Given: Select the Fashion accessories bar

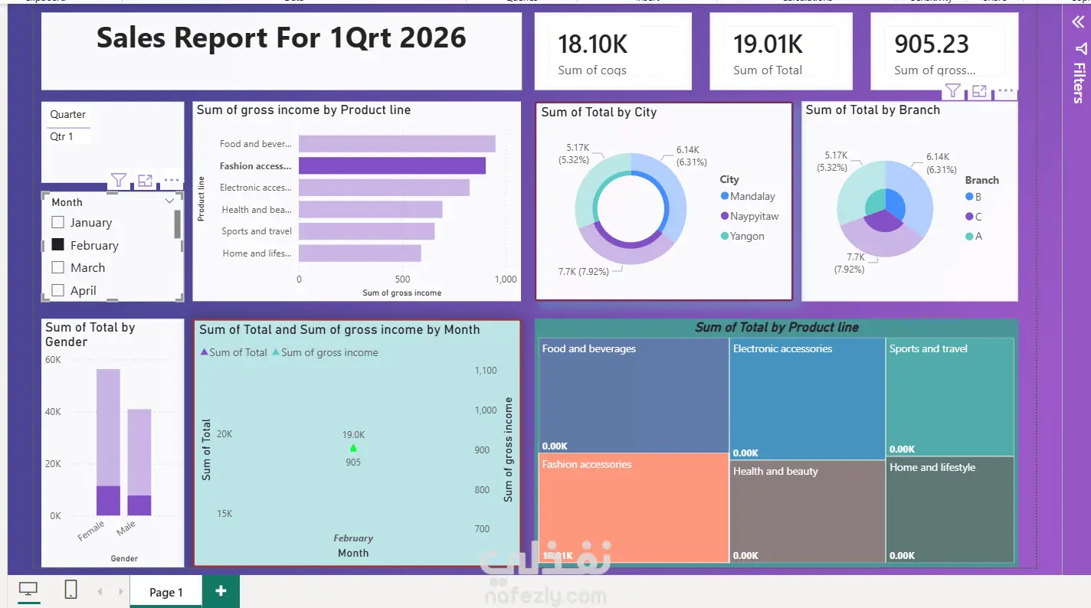Looking at the screenshot, I should (x=392, y=165).
